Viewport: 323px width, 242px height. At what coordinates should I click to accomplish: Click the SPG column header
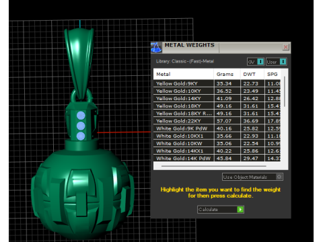pos(273,74)
